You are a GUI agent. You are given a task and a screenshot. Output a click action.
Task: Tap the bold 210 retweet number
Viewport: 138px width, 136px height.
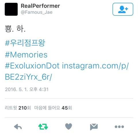coord(23,108)
